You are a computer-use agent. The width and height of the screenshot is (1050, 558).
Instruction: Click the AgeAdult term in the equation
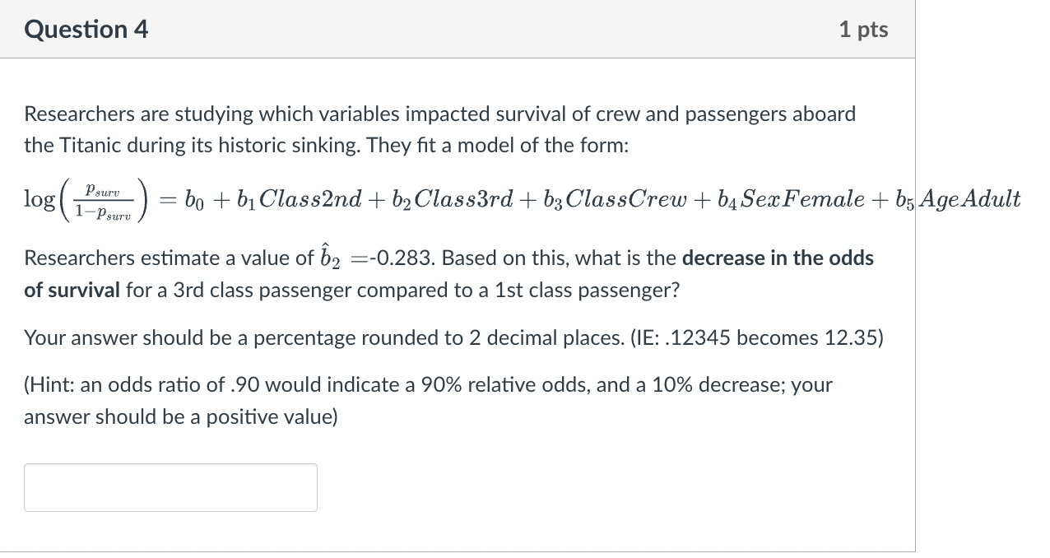pos(969,199)
